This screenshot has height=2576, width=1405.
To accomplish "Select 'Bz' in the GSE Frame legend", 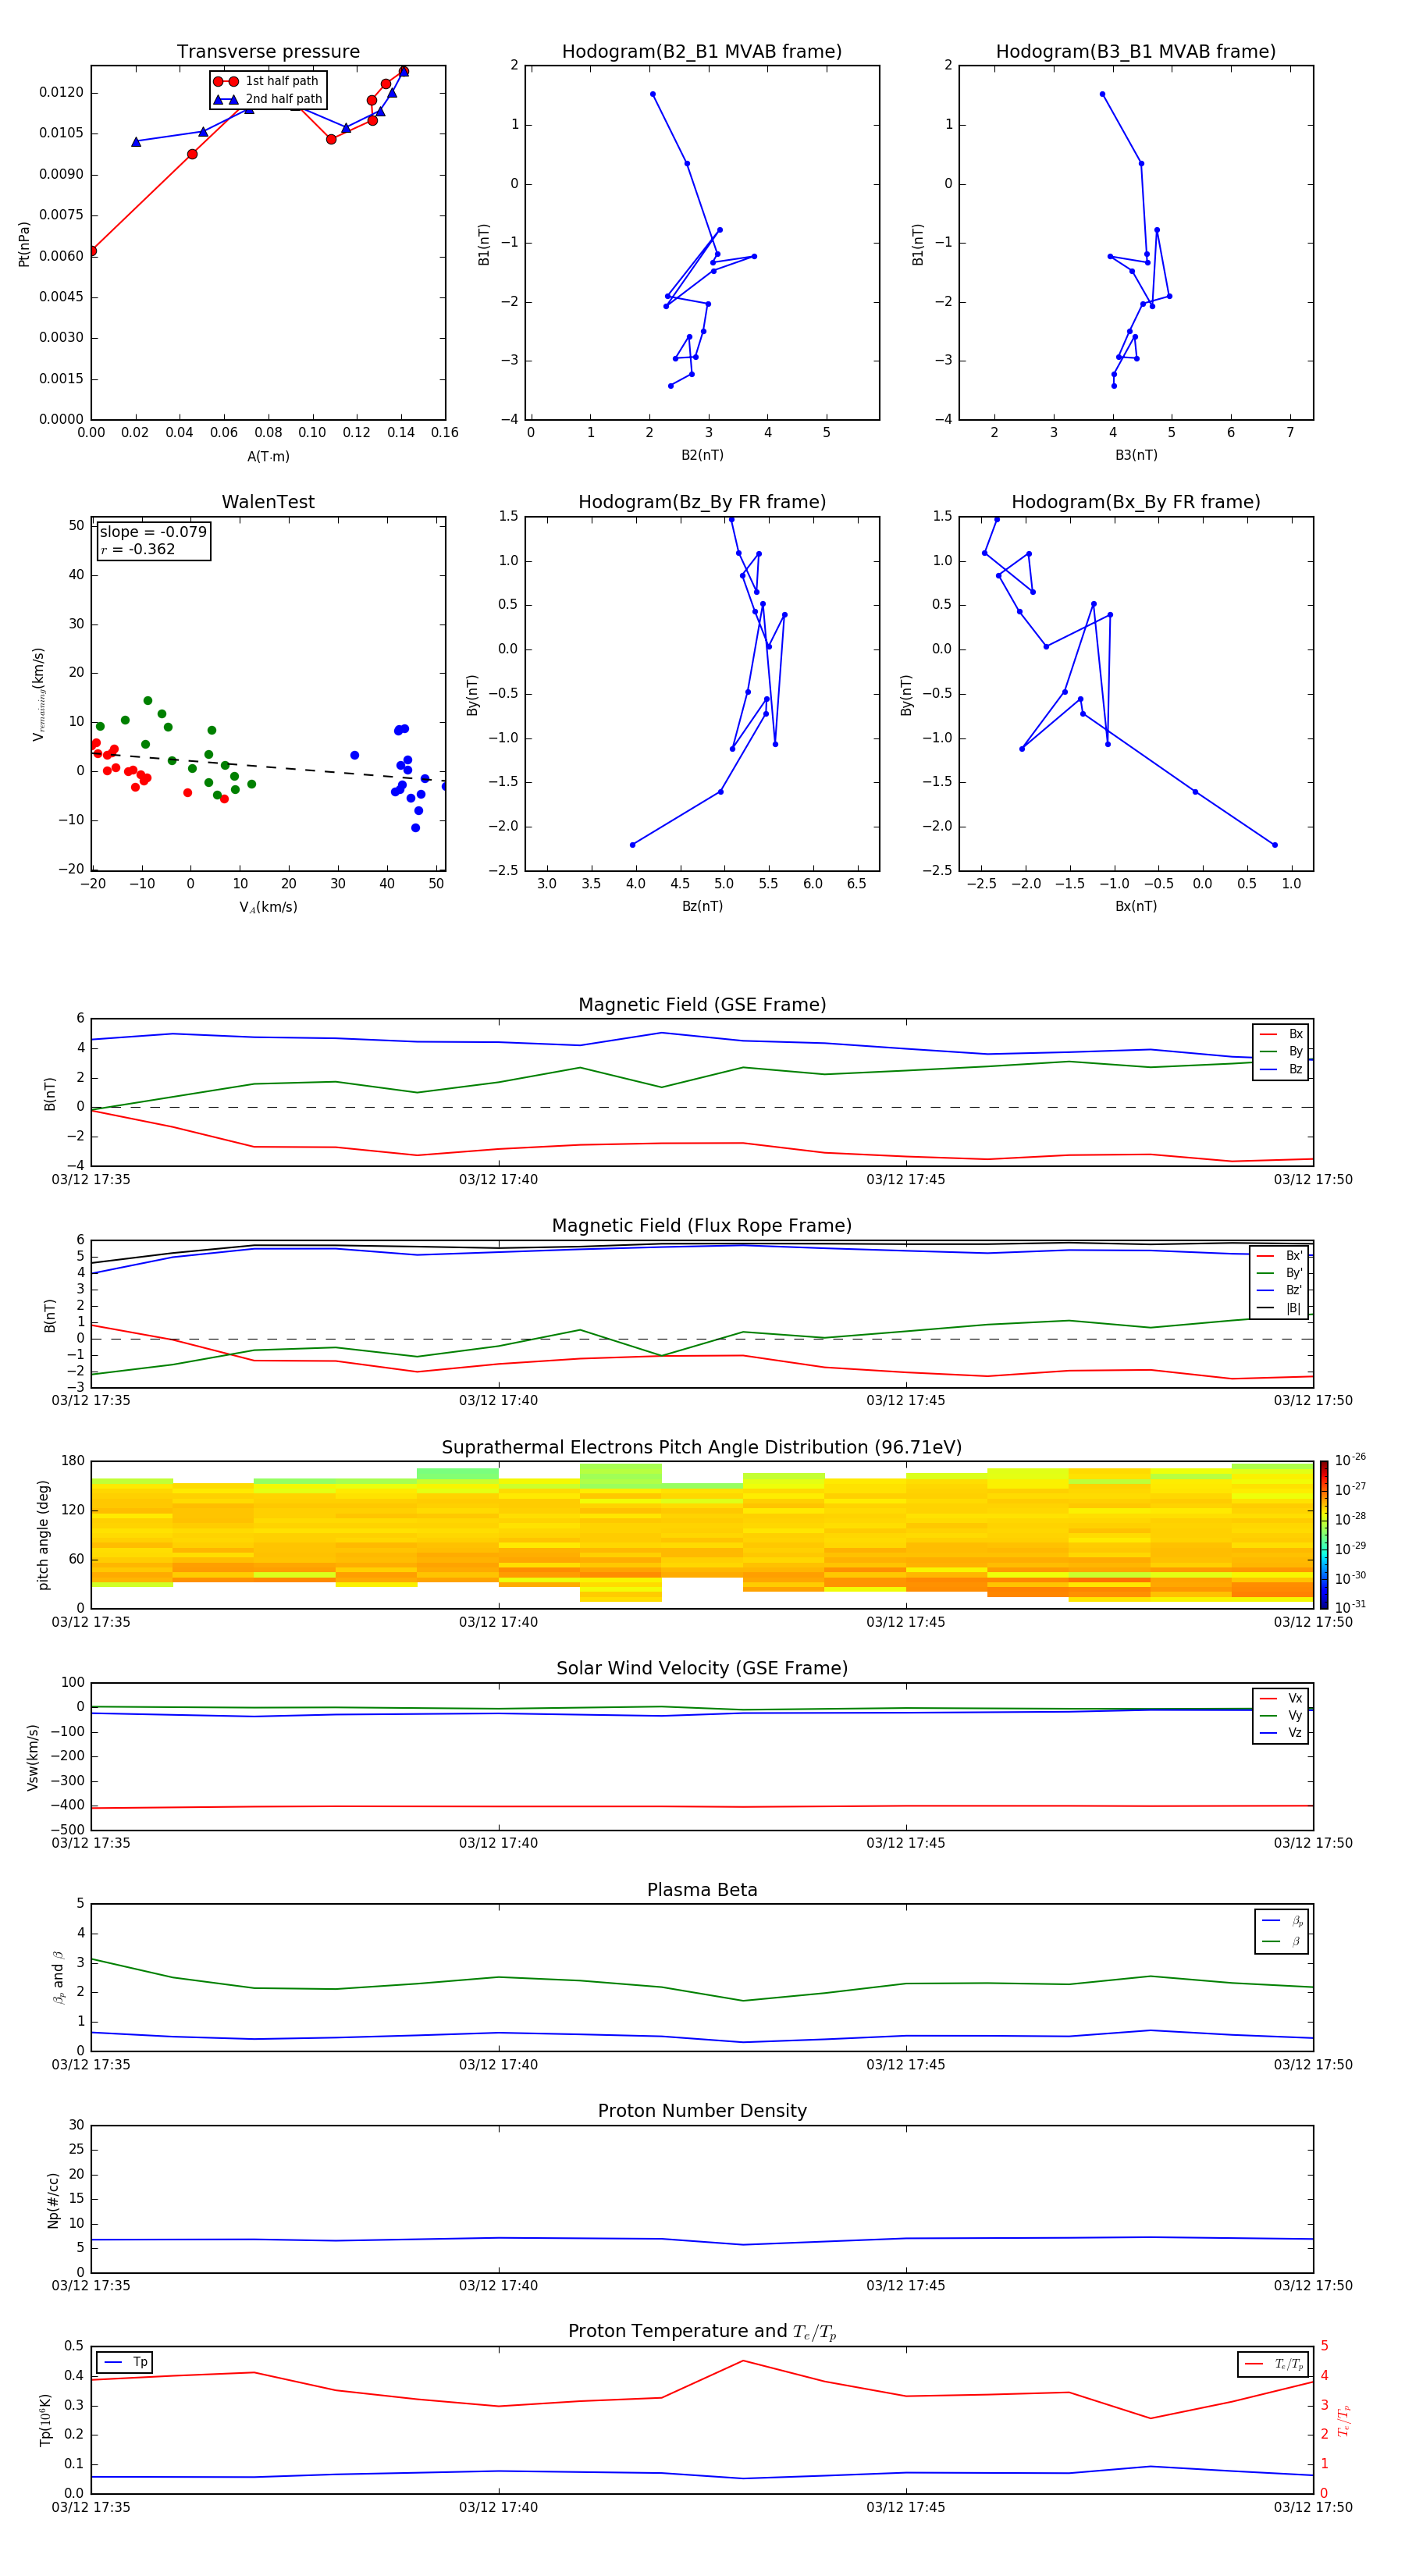I will coord(1281,1069).
